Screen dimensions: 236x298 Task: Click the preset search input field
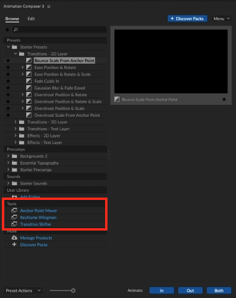coord(59,30)
